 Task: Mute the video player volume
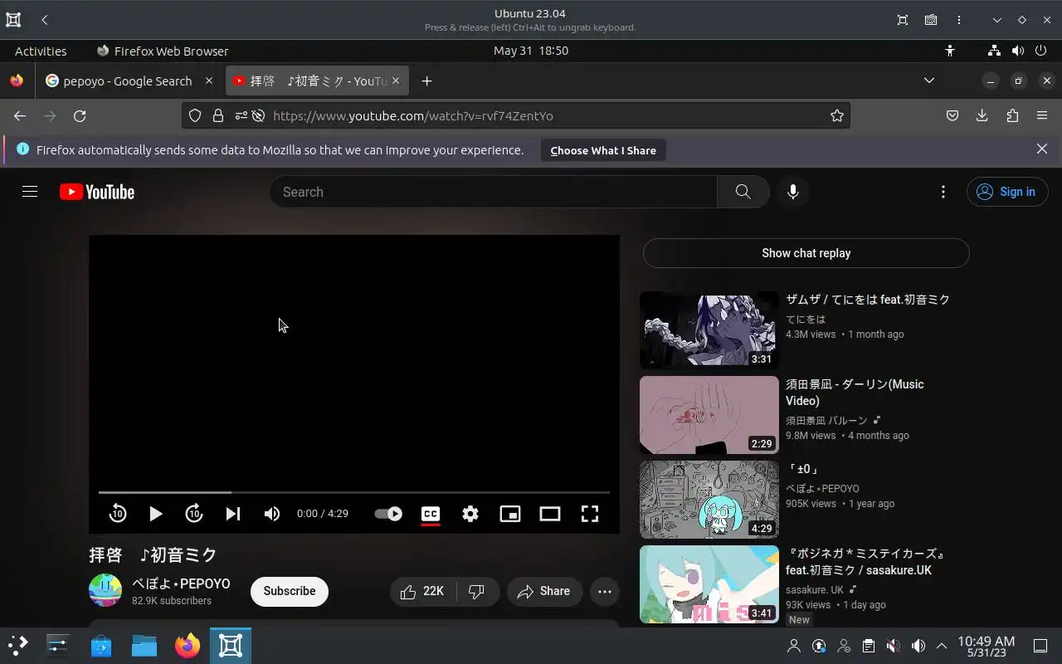click(x=271, y=514)
